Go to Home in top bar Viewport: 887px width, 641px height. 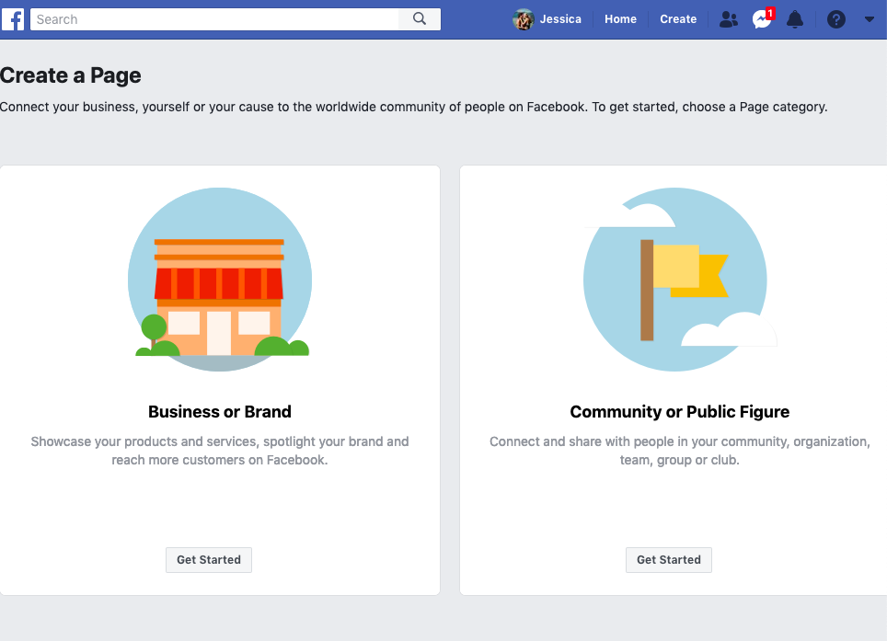point(620,19)
